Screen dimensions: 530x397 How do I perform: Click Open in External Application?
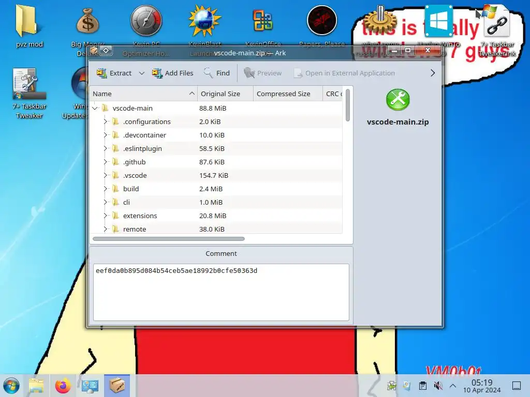click(x=344, y=73)
